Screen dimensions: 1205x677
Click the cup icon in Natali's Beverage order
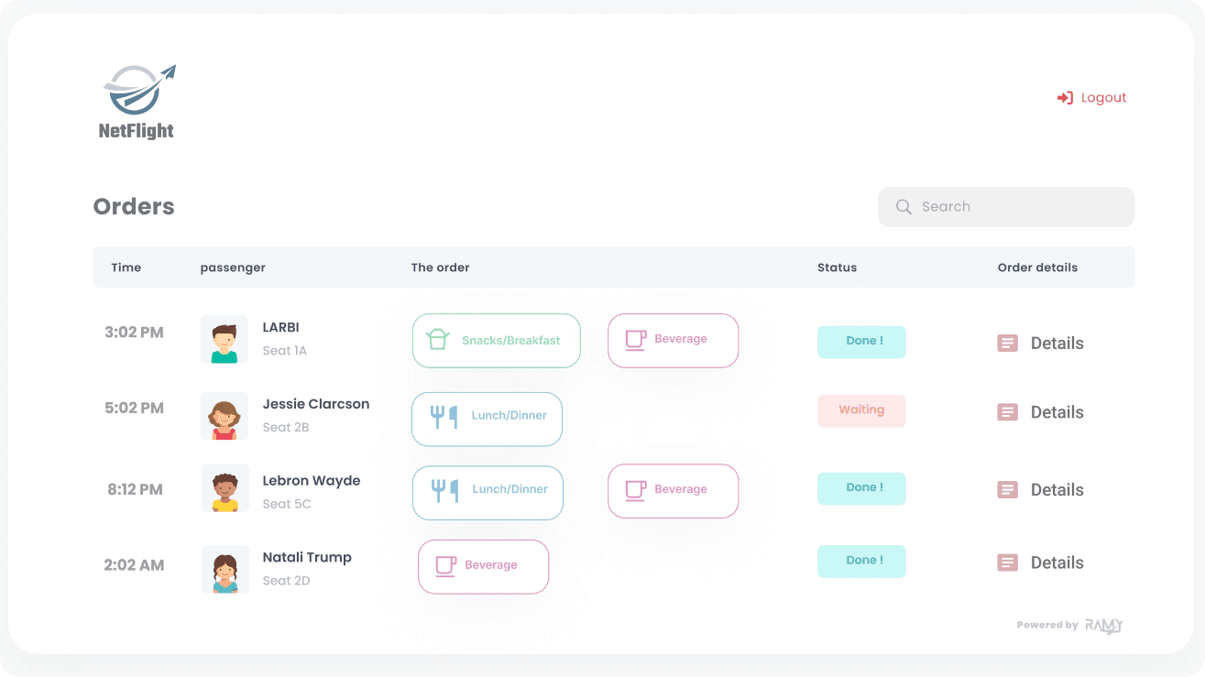(x=445, y=565)
